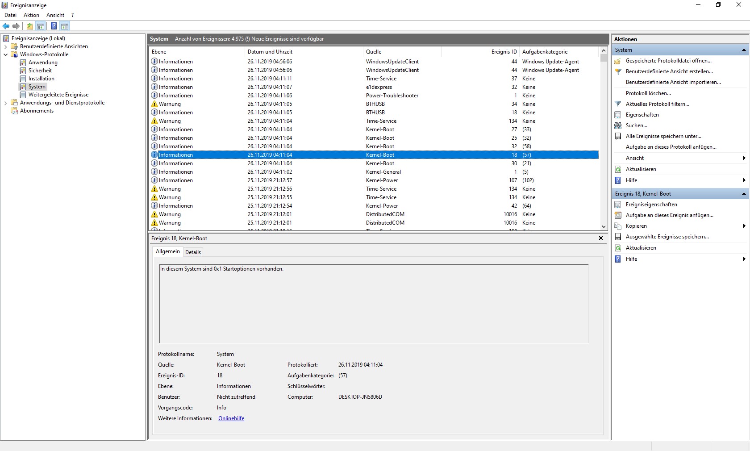Click the Suchen action
This screenshot has width=750, height=451.
(x=637, y=125)
